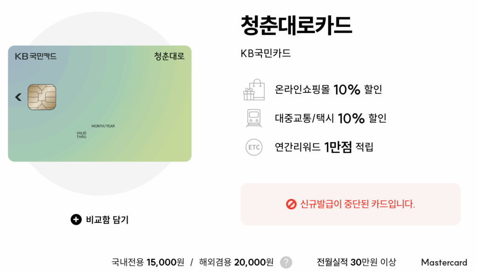Screen dimensions: 478x271
Task: Click the 전월실적 30만원 이상 text
Action: 356,262
